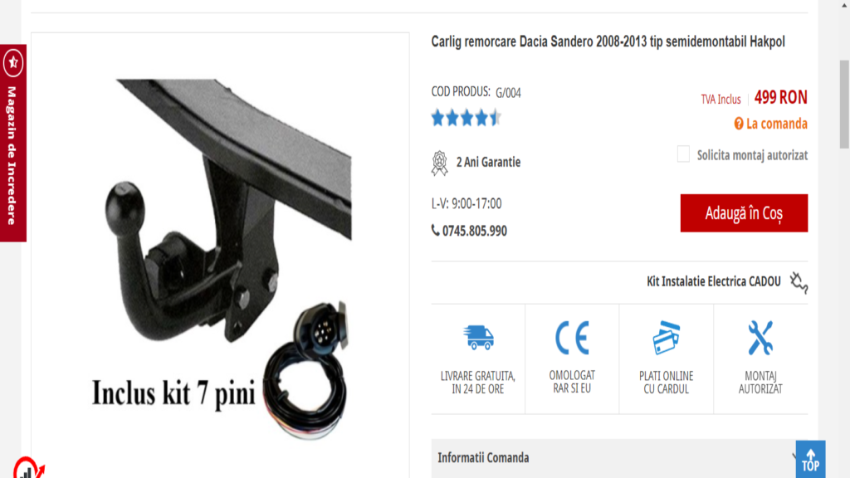This screenshot has width=850, height=478.
Task: Click the circular chart widget icon
Action: (27, 469)
